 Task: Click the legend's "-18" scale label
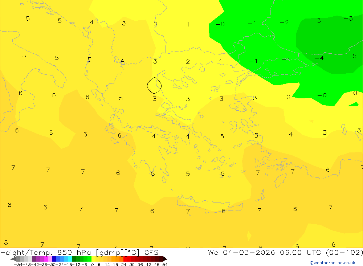pyautogui.click(x=68, y=265)
